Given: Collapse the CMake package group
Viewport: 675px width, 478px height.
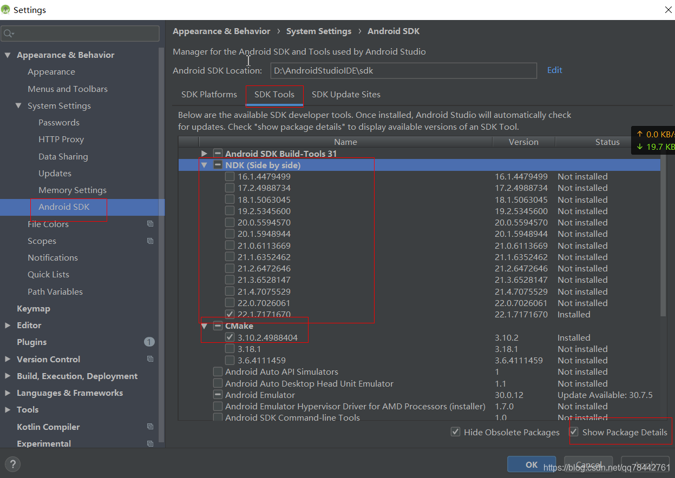Looking at the screenshot, I should [204, 326].
